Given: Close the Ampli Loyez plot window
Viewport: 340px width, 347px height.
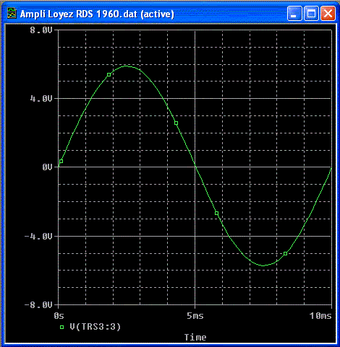Looking at the screenshot, I should [328, 14].
